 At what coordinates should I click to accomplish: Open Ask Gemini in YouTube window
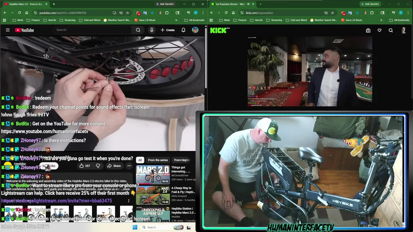165,4
